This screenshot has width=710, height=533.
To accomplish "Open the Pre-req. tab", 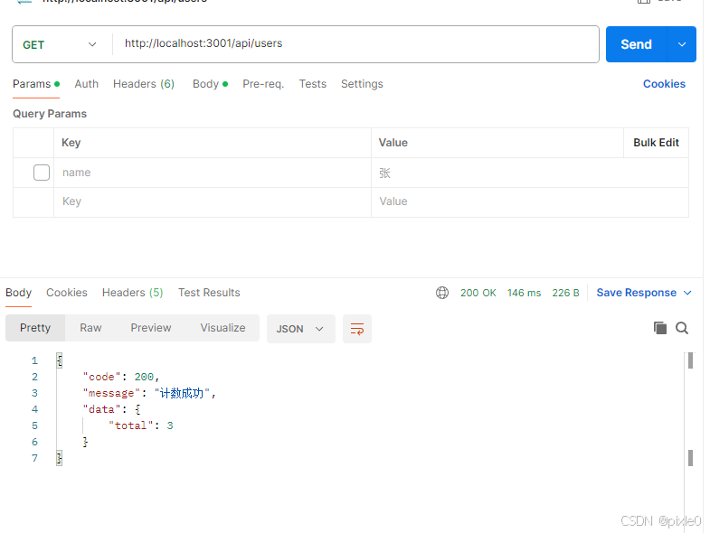I will (x=263, y=84).
